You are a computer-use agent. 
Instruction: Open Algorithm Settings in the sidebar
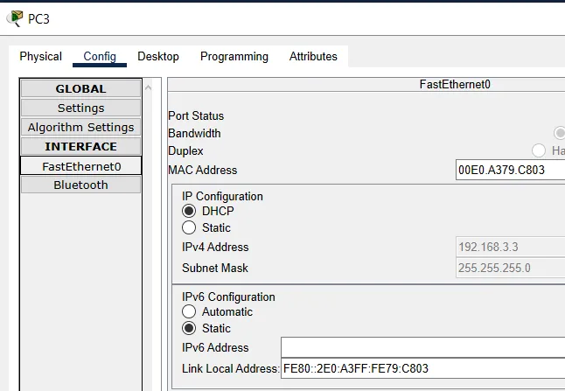[x=80, y=128]
